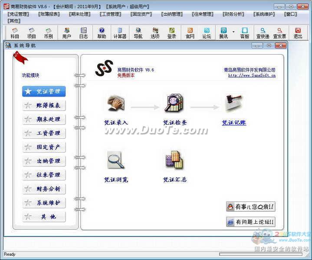312x260 pixels.
Task: Open 查快递 (Track express) toolbar icon
Action: coord(263,33)
